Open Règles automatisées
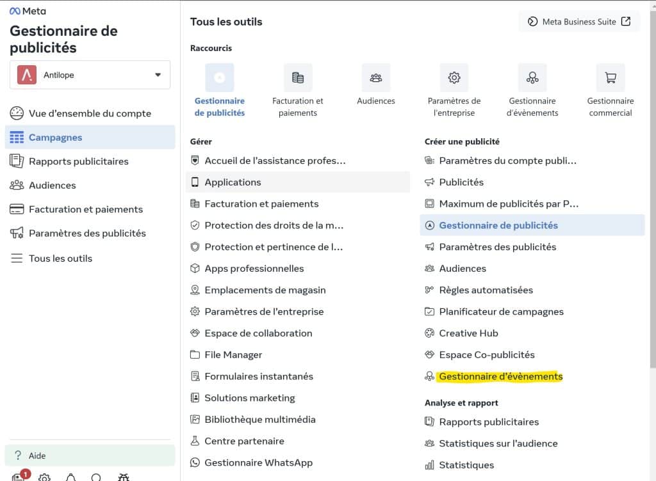The height and width of the screenshot is (481, 656). coord(532,290)
